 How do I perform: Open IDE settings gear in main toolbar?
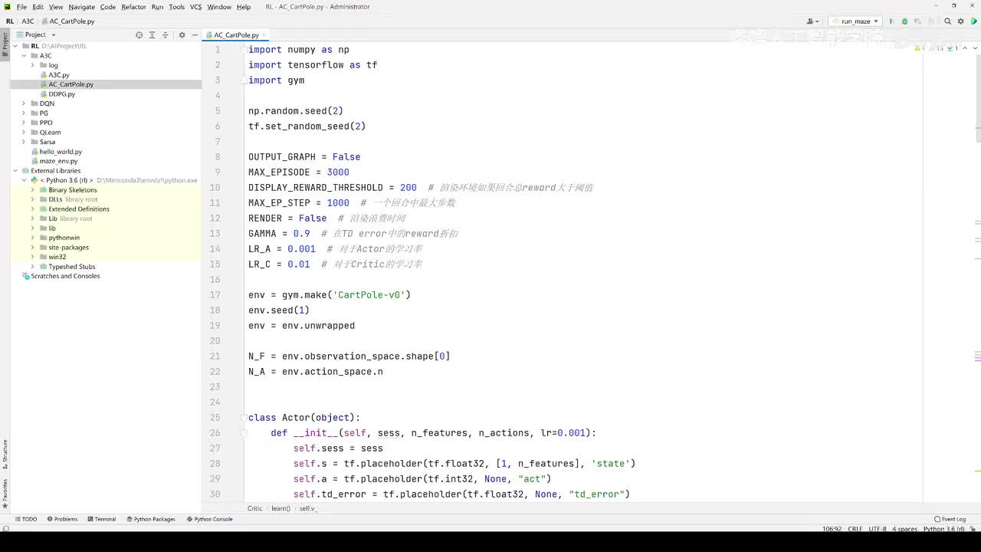[960, 21]
